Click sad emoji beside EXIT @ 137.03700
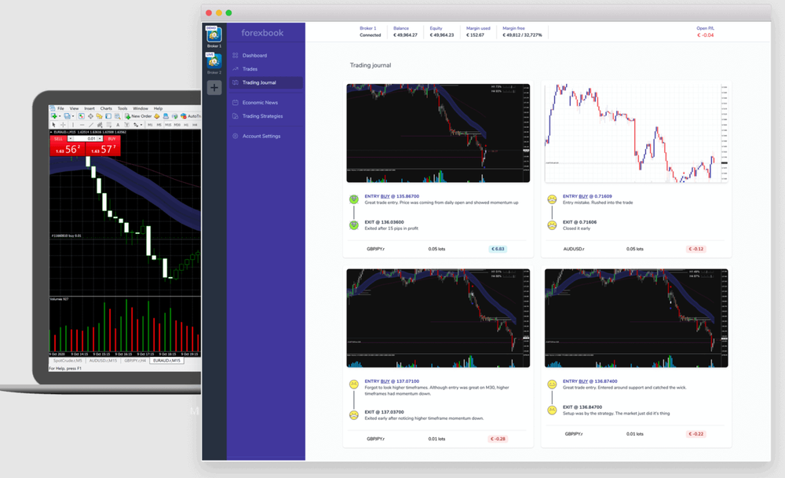785x478 pixels. coord(354,415)
